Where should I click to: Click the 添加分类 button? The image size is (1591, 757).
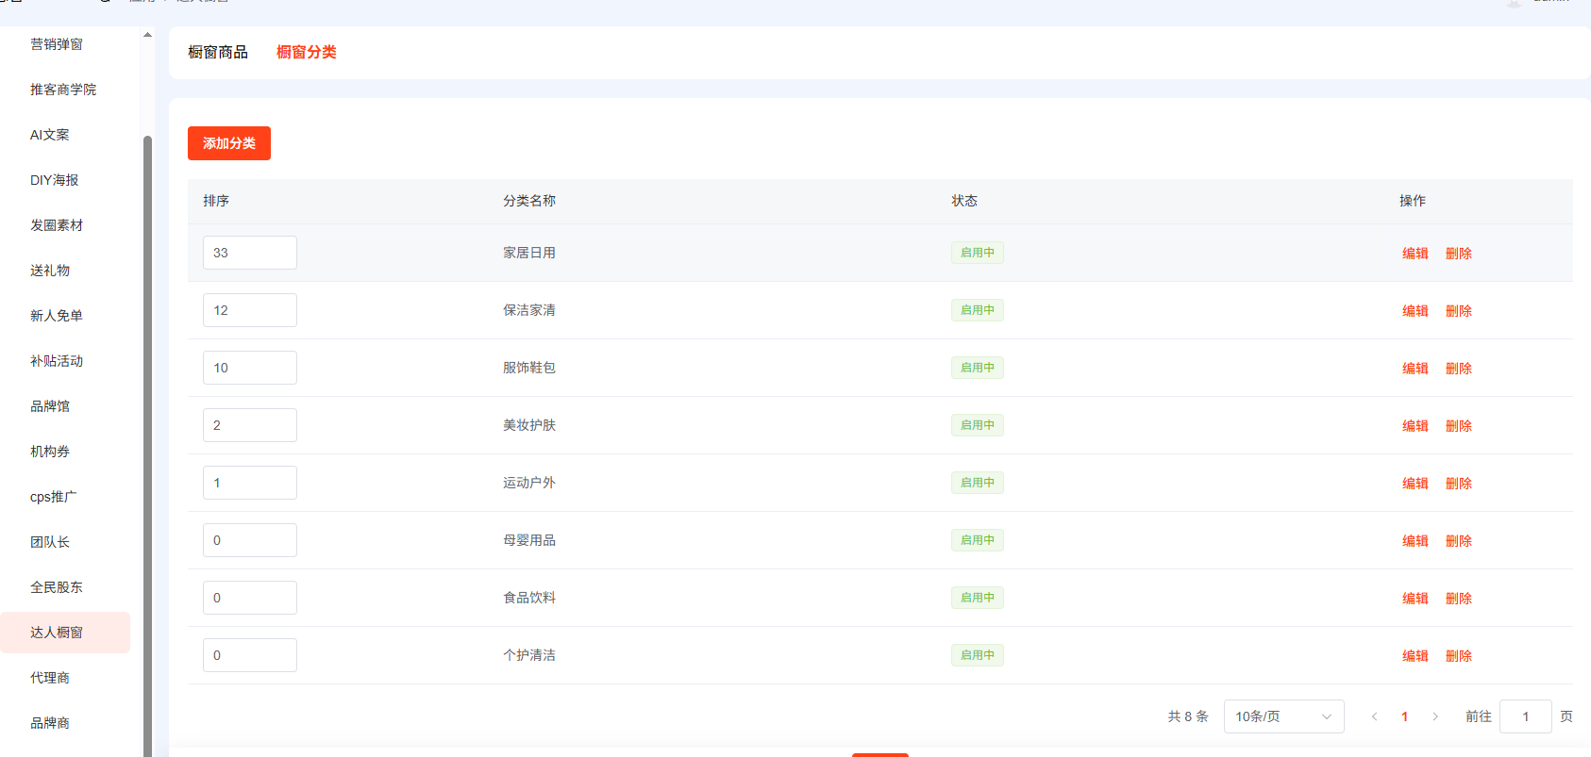[228, 143]
